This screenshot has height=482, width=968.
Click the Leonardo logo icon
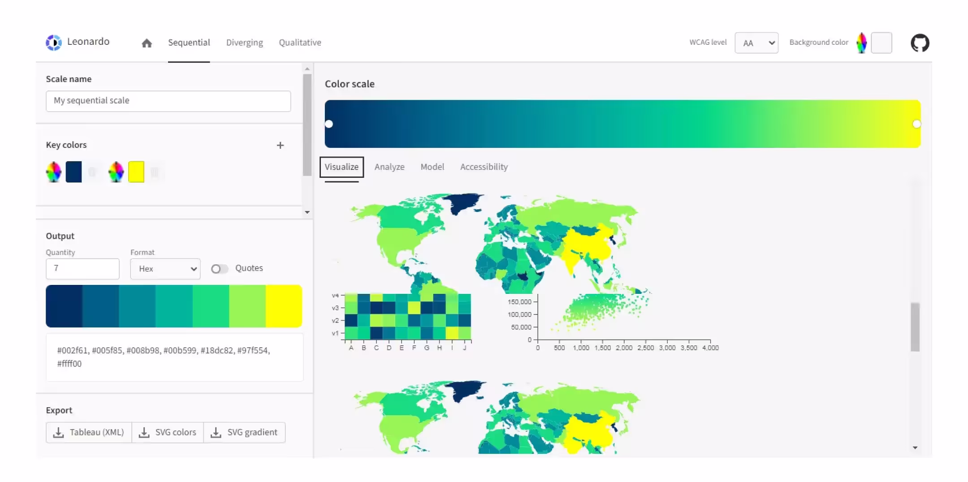tap(54, 43)
